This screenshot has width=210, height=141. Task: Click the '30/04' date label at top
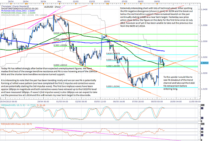[x=43, y=1]
